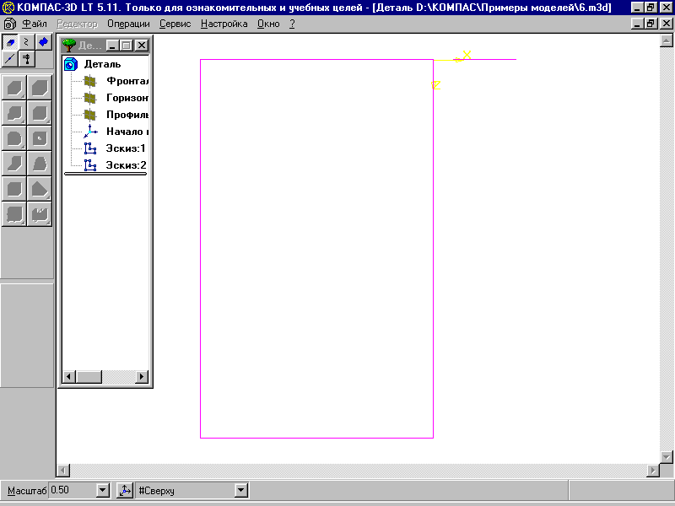The image size is (675, 506).
Task: Select the jagged-edge block tool on the left
Action: 14,214
